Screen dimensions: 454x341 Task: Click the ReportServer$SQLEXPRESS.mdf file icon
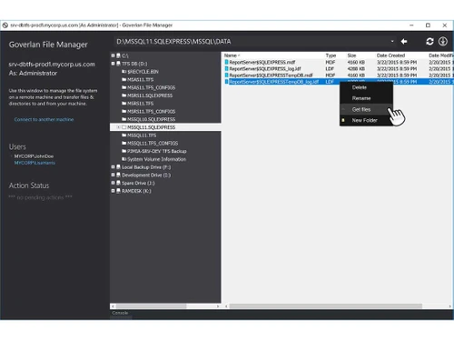point(226,62)
